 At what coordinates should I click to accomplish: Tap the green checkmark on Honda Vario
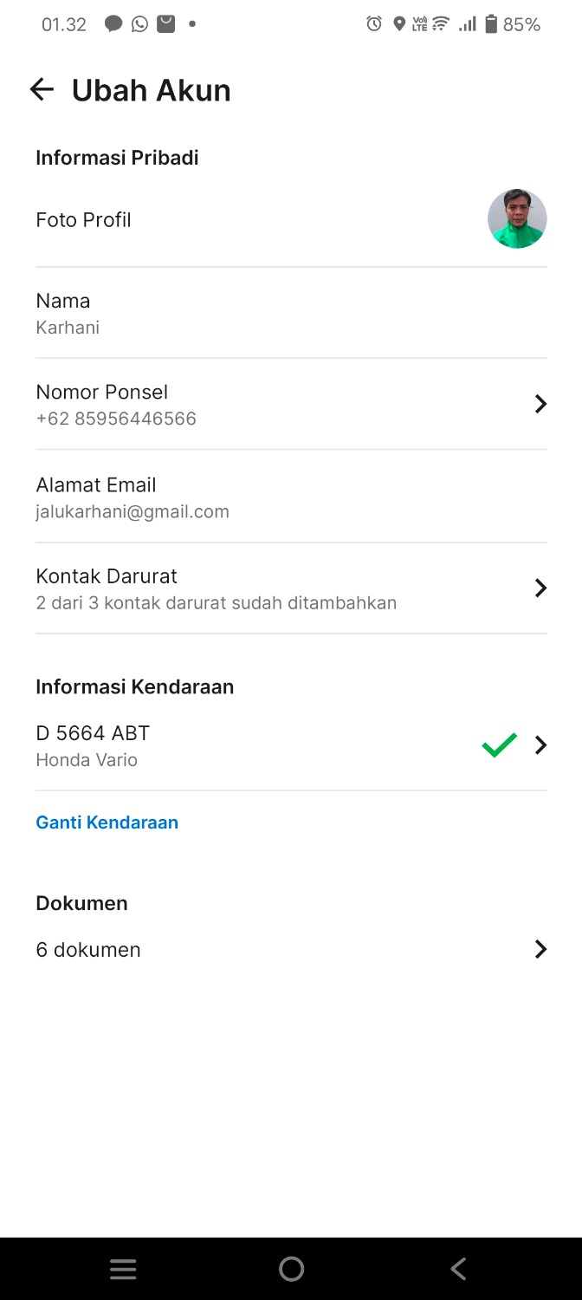pos(500,745)
